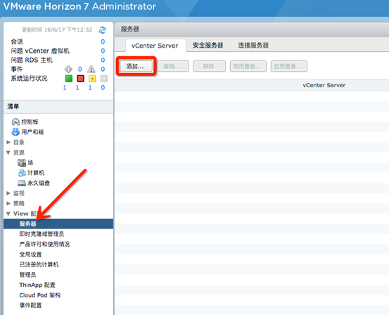This screenshot has width=389, height=315.
Task: Click the 添加... button
Action: coord(136,66)
